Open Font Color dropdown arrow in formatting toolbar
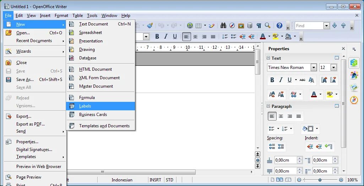Image resolution: width=364 pixels, height=186 pixels. click(269, 36)
